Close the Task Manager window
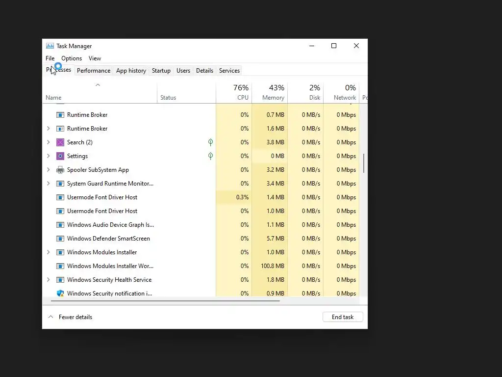 [x=356, y=46]
